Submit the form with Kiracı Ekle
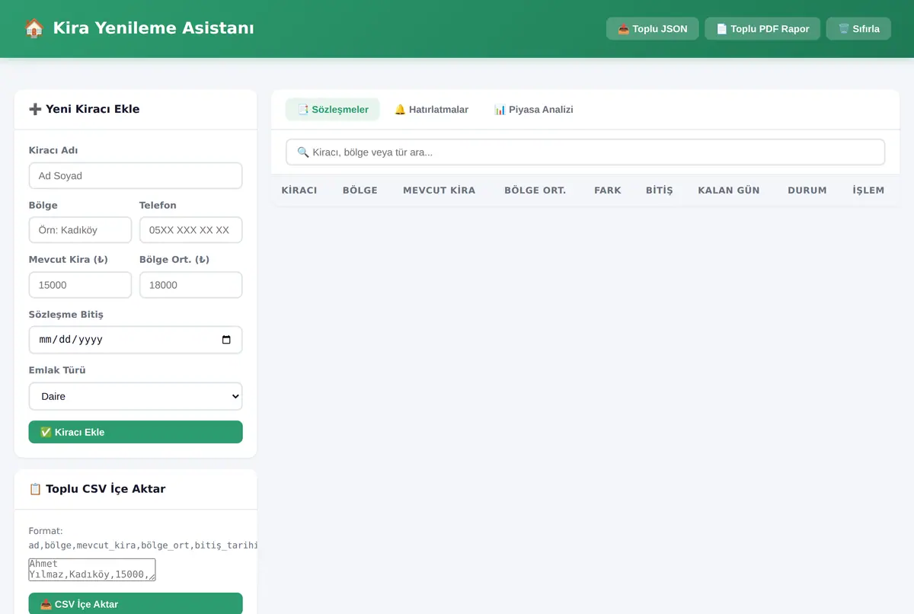 [x=136, y=432]
